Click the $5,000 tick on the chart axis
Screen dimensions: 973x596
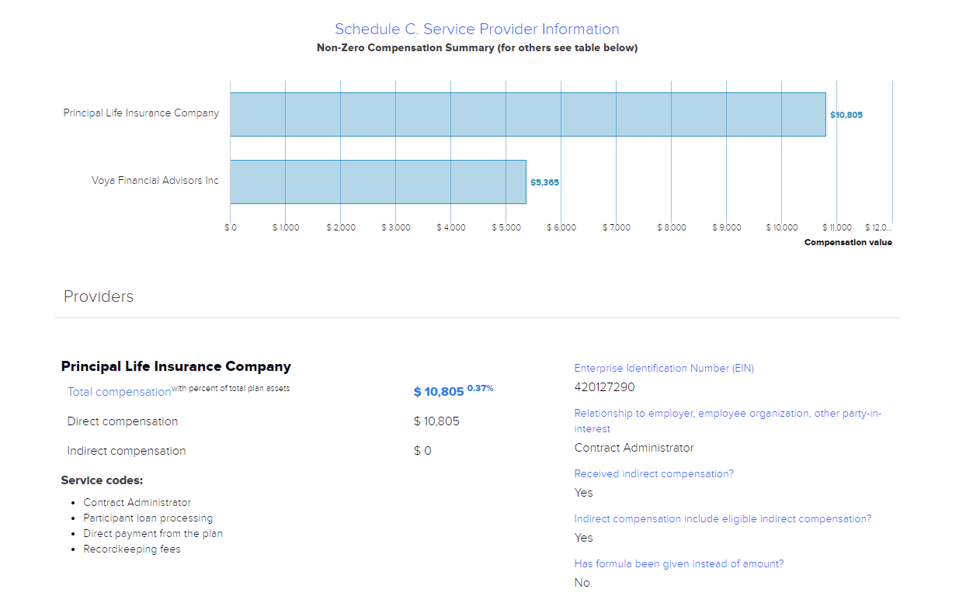(x=506, y=227)
